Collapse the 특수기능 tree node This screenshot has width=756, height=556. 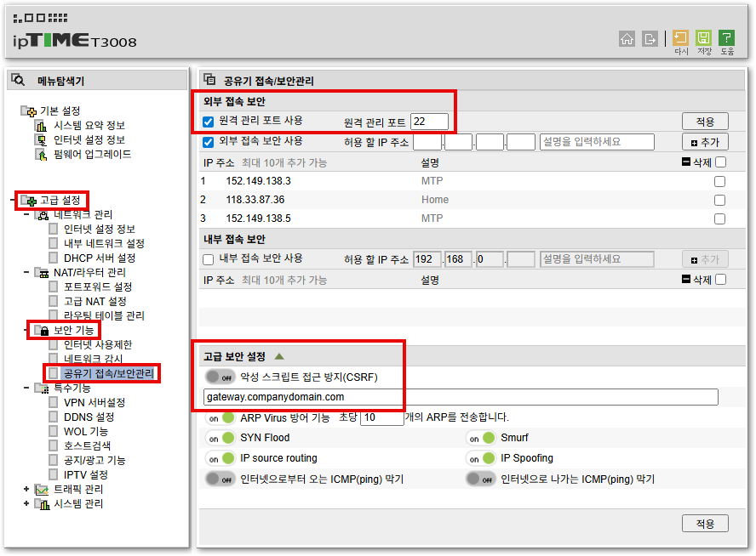(x=26, y=388)
